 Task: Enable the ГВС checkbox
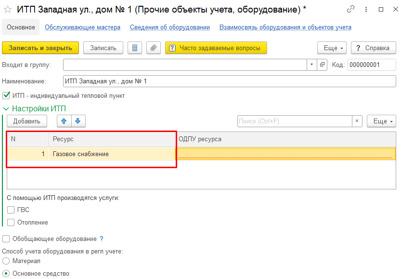coord(11,210)
